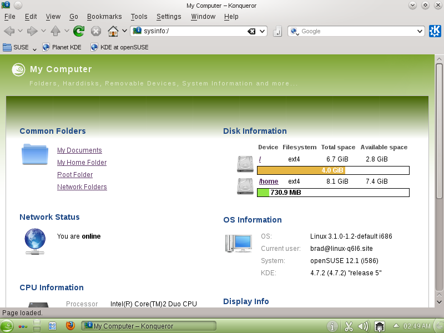Click the scroll up arrow at scrollbar top
444x333 pixels.
coord(439,59)
